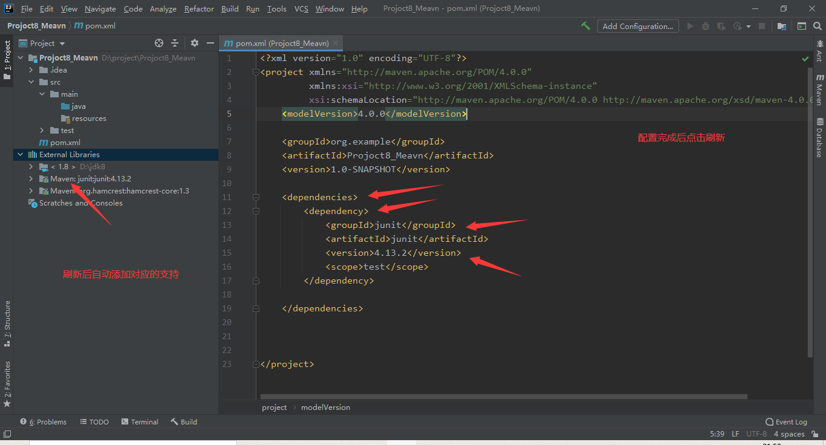Viewport: 826px width, 445px height.
Task: Collapse the src folder
Action: 31,82
